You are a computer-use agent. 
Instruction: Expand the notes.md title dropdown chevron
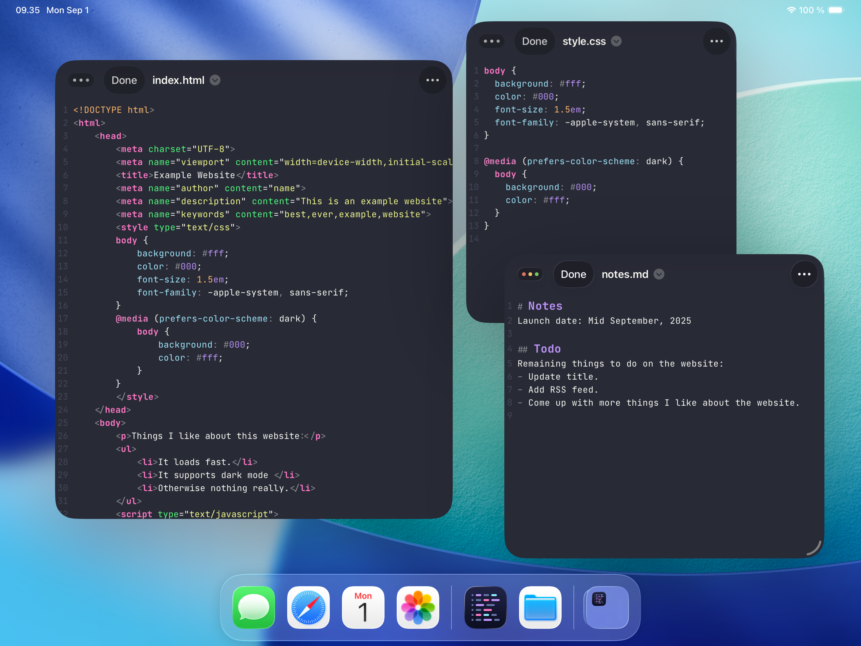(659, 274)
